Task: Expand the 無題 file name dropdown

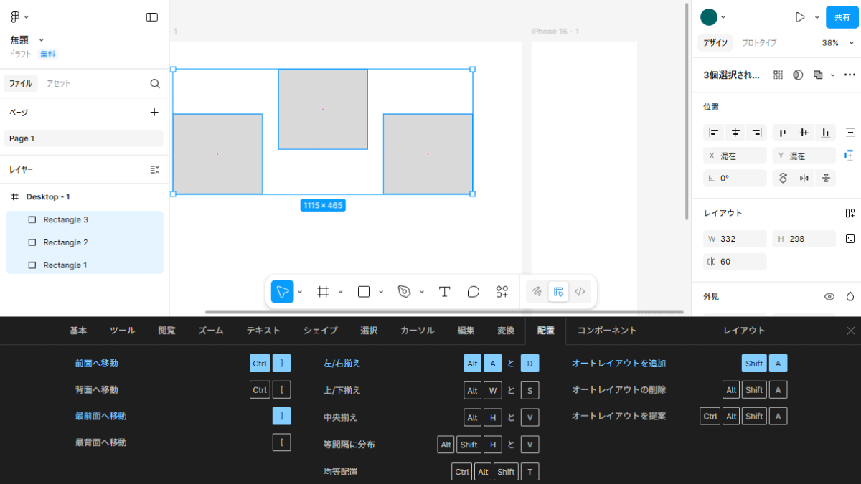Action: [41, 40]
